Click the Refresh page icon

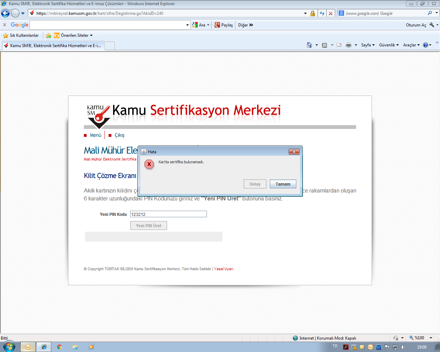tap(322, 13)
